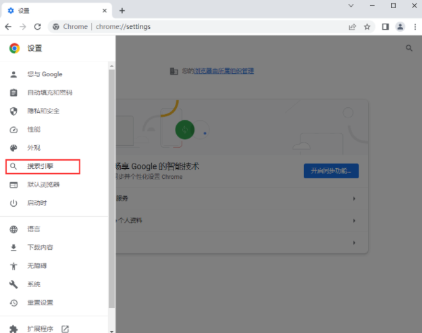The width and height of the screenshot is (422, 333).
Task: Open 重置设置 sidebar entry
Action: coord(54,303)
